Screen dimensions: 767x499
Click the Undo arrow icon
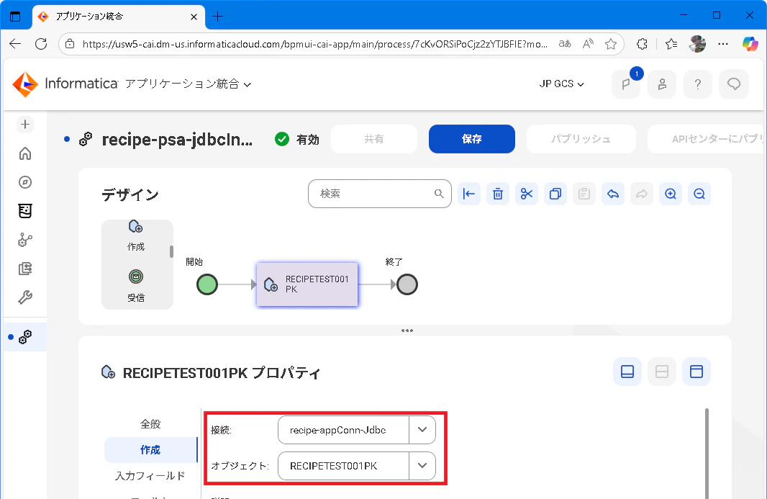coord(613,194)
